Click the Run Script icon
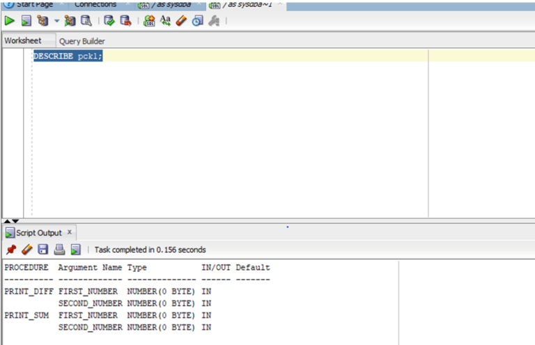Viewport: 535px width, 345px height. coord(26,21)
